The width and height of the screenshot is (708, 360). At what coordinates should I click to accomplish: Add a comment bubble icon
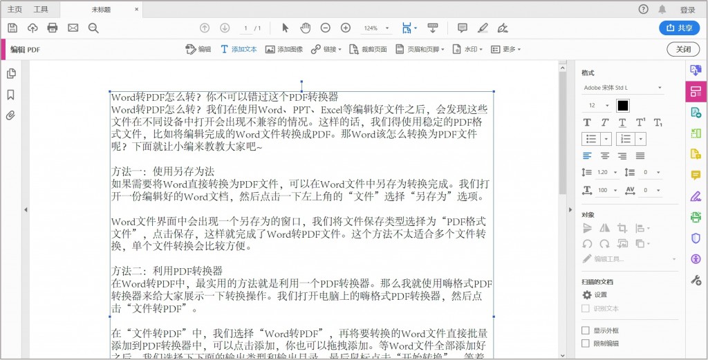(463, 28)
